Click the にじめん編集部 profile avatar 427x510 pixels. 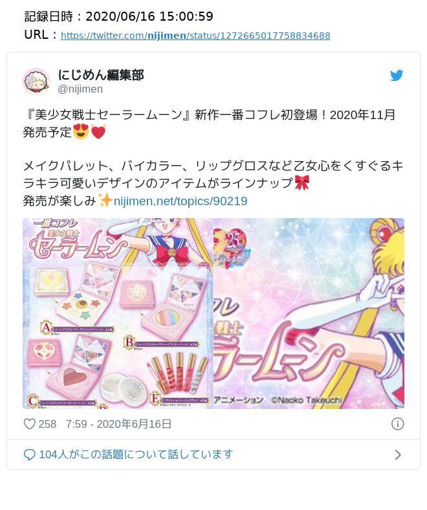36,82
